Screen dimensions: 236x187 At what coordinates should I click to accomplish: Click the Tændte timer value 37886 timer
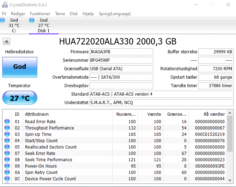coord(216,85)
